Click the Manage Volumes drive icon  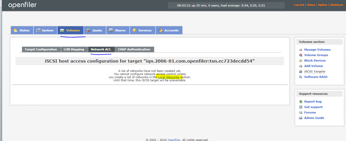coord(300,50)
